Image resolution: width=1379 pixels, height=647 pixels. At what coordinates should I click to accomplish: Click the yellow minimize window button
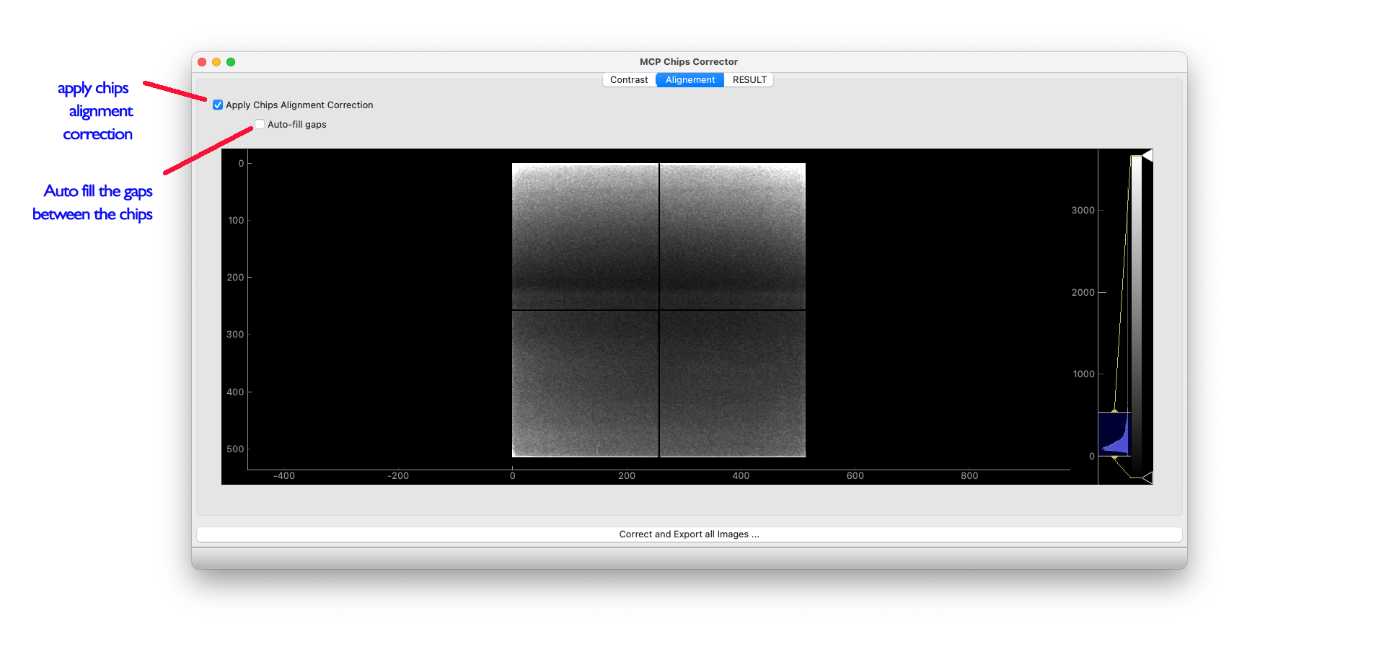tap(216, 62)
